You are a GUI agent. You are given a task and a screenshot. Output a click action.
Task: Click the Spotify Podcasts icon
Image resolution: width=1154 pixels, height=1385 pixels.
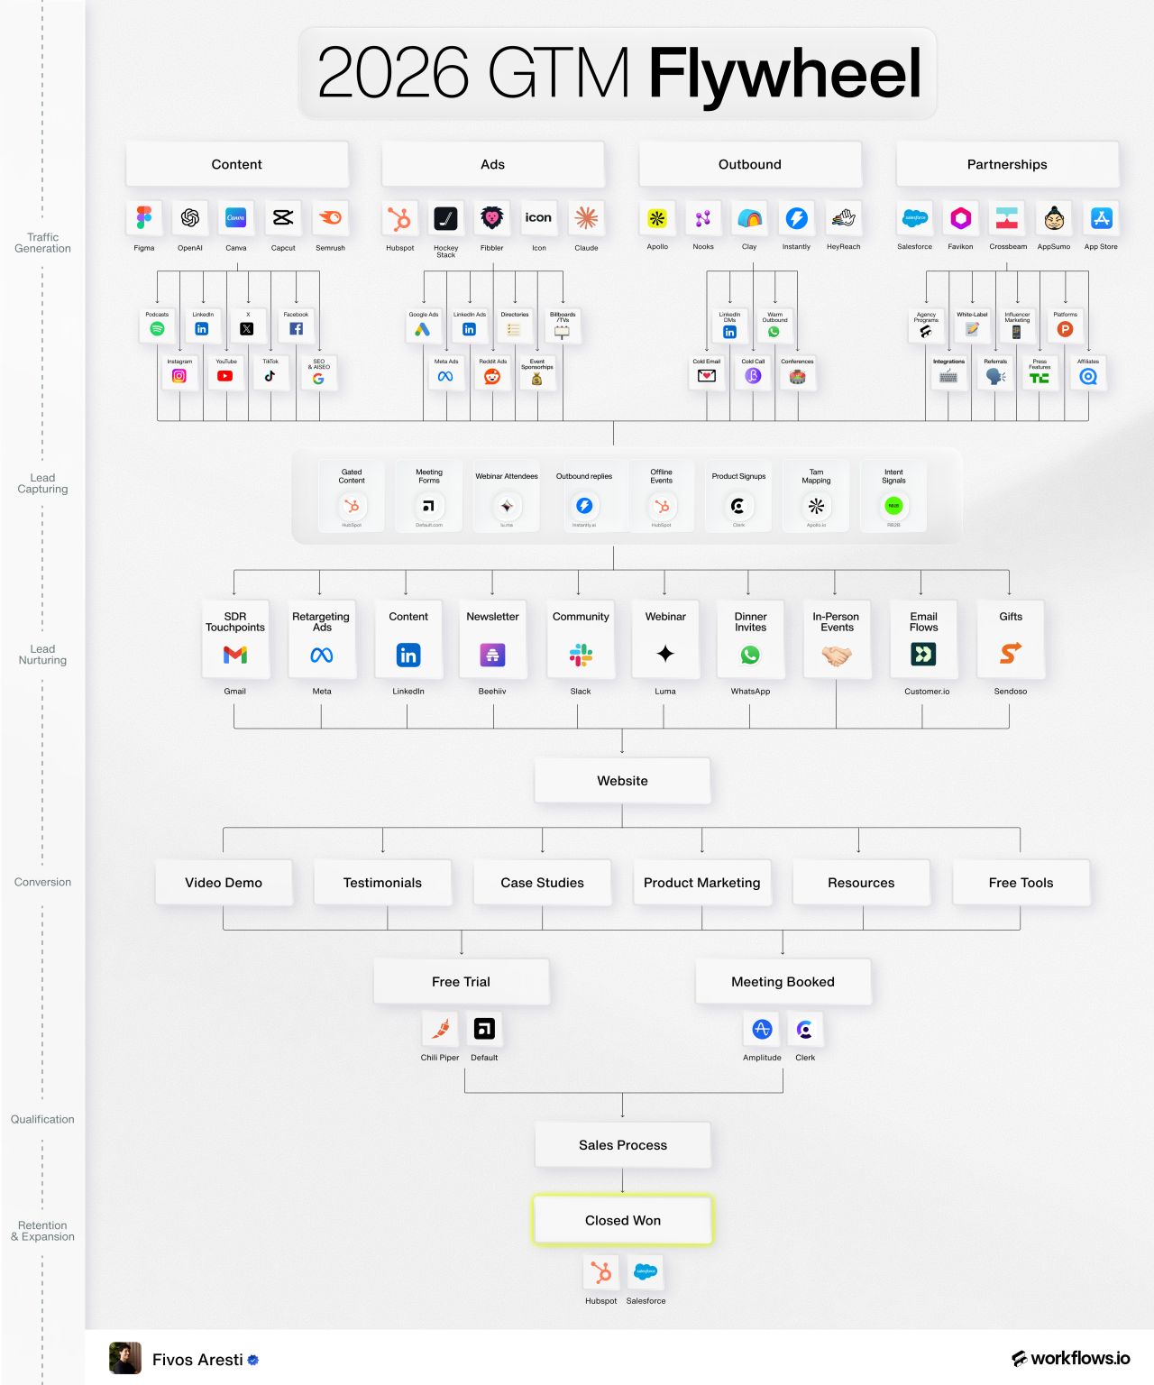tap(157, 329)
